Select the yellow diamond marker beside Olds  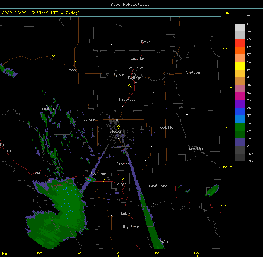tap(118, 127)
